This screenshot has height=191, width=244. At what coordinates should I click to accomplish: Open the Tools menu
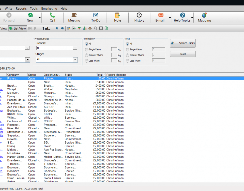pos(34,9)
